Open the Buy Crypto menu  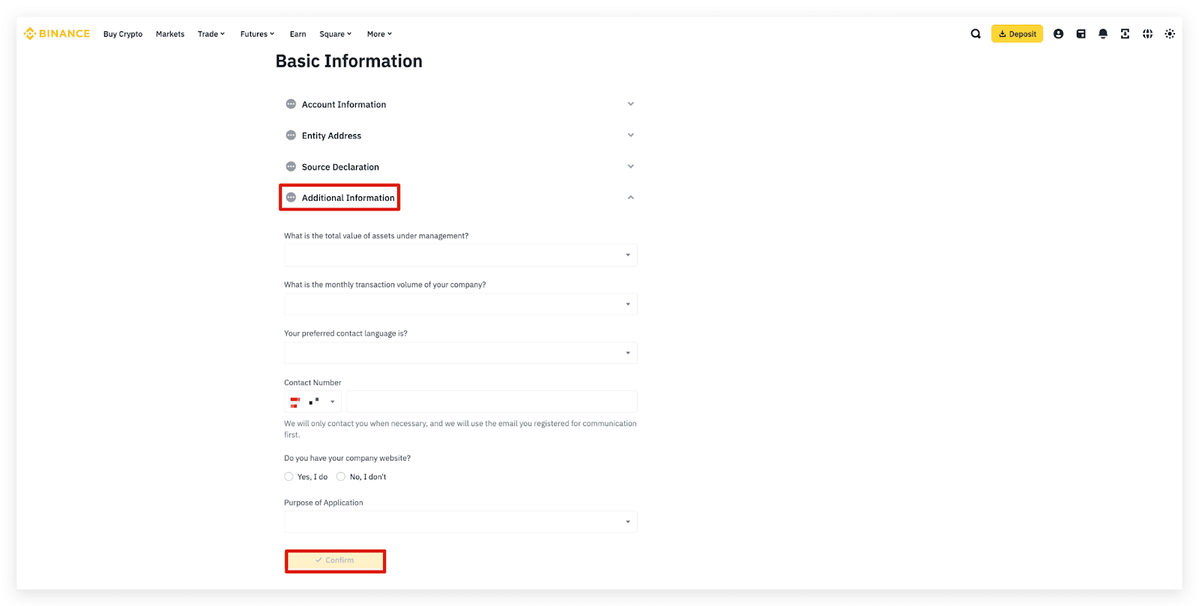point(123,34)
